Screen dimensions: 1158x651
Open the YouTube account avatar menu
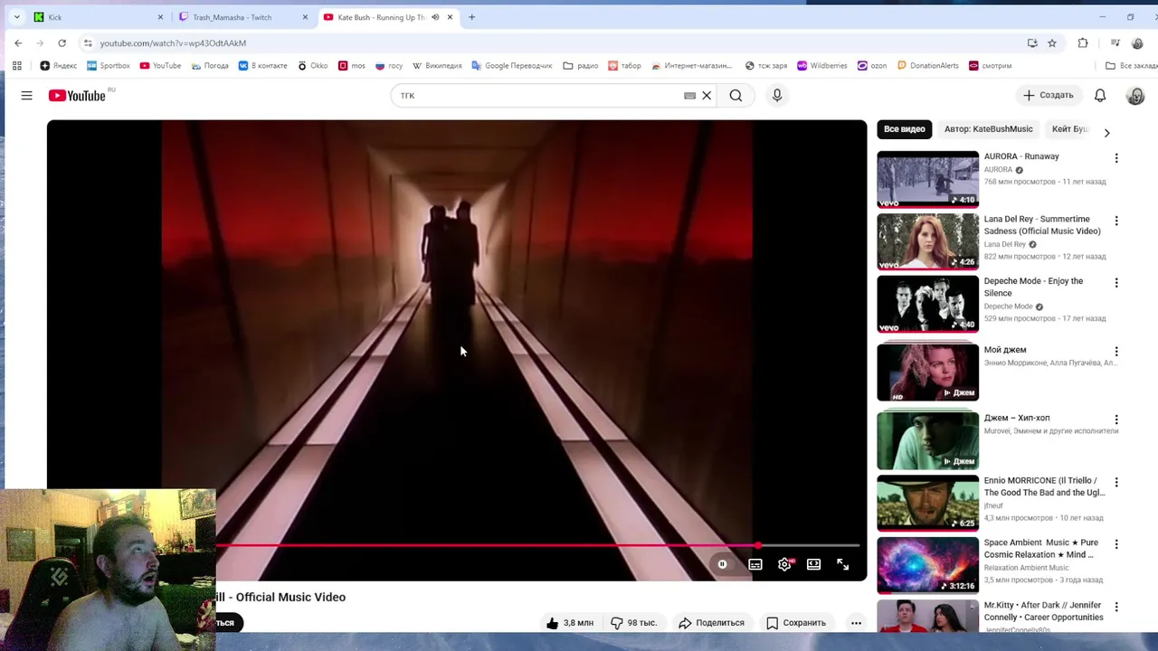[x=1135, y=95]
